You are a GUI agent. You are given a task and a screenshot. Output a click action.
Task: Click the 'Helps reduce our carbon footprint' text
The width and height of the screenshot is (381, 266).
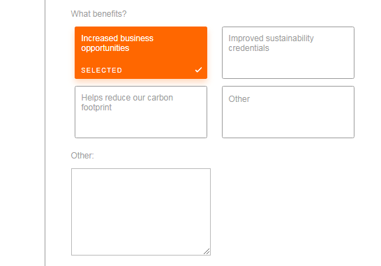(x=127, y=103)
